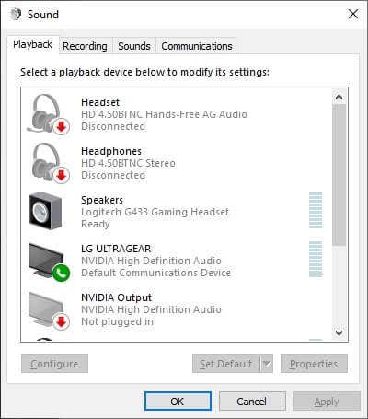Open the Set Default dropdown arrow
368x419 pixels.
267,364
